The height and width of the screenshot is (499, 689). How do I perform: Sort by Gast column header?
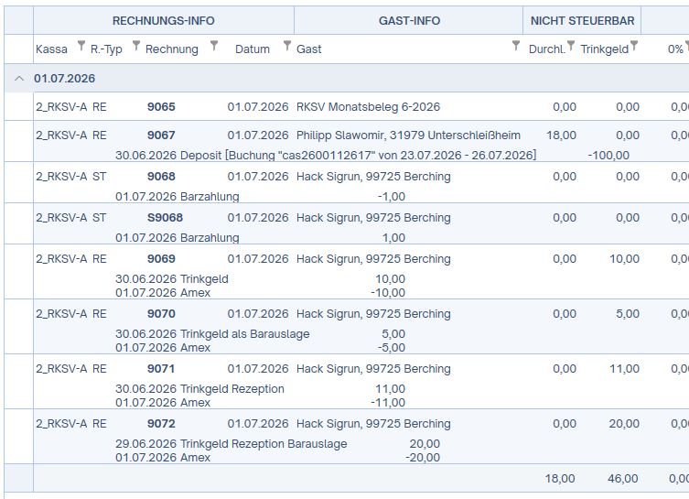309,49
